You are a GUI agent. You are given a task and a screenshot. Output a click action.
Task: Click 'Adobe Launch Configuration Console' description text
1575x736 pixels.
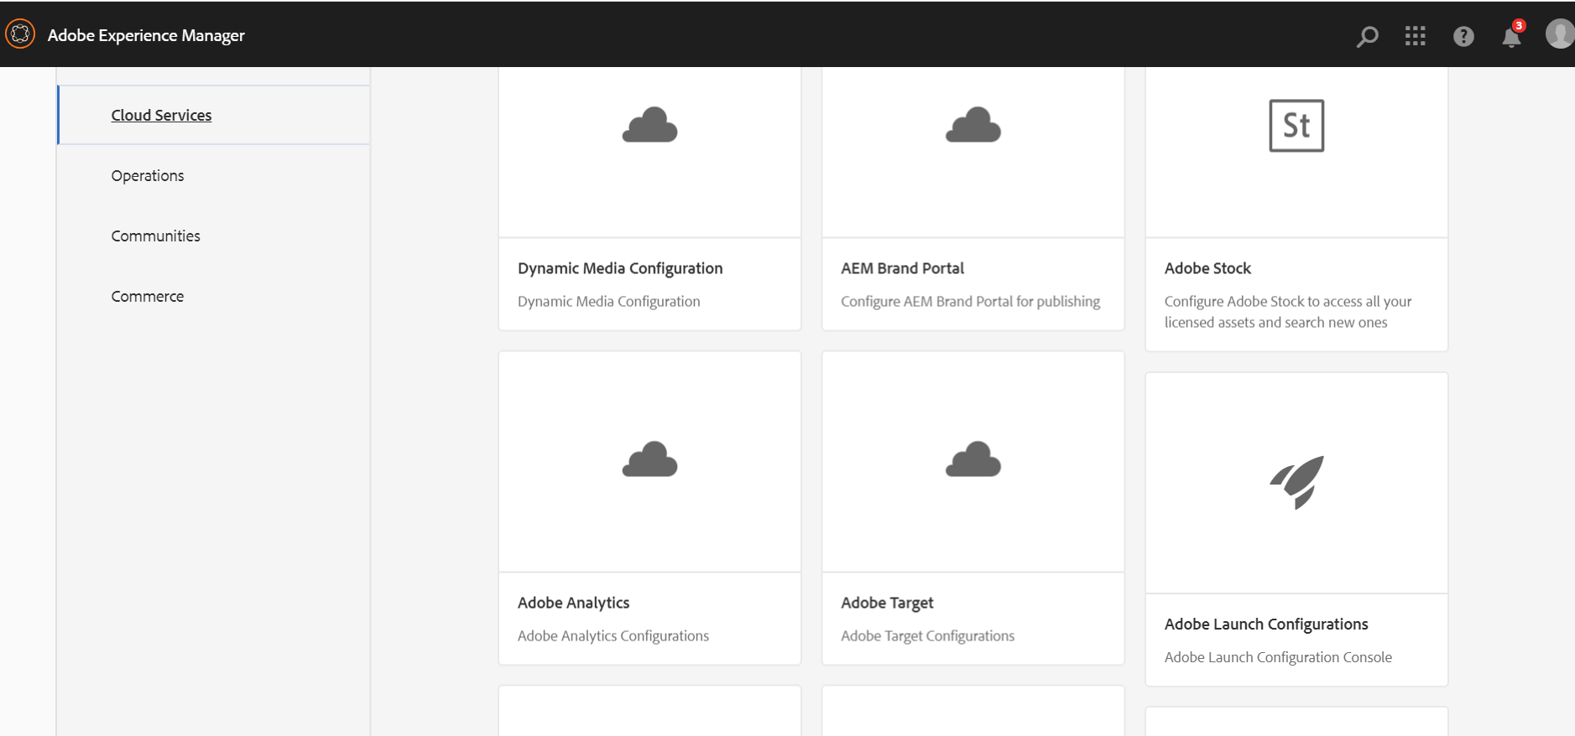tap(1278, 657)
